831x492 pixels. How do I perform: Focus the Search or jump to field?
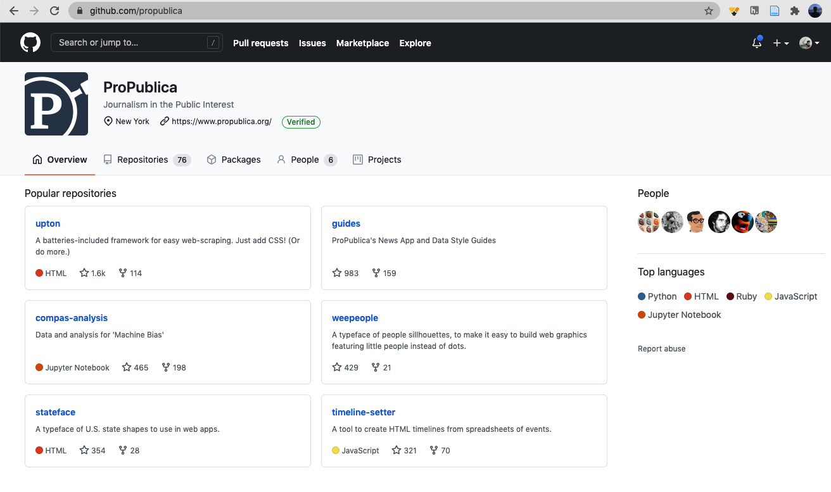pyautogui.click(x=137, y=42)
